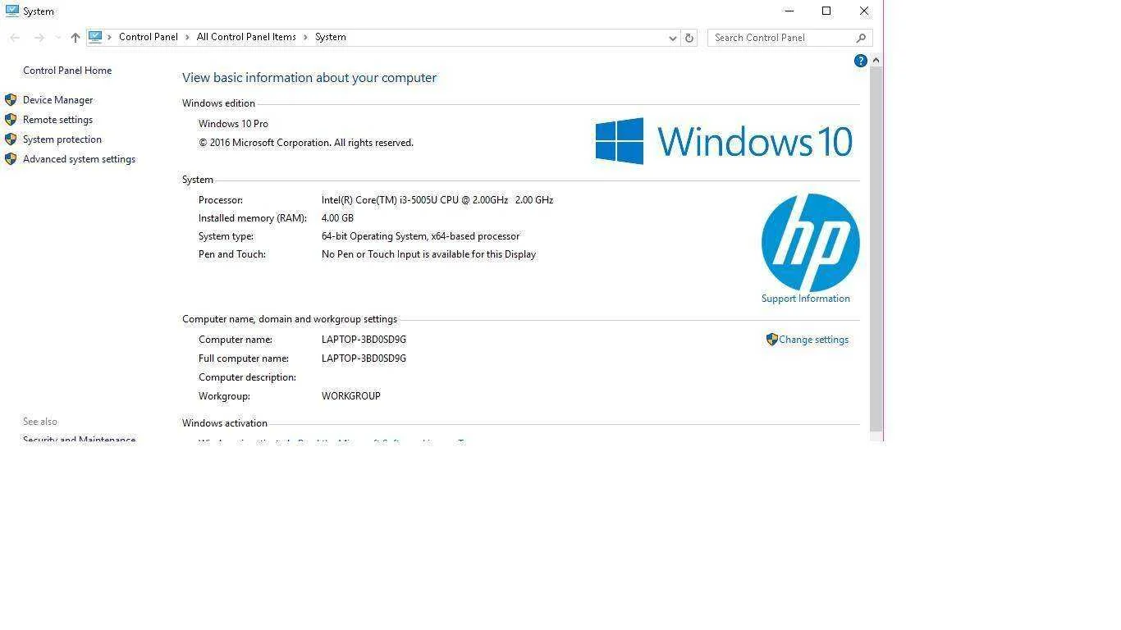Open the recent locations chevron
1121x630 pixels.
[57, 38]
